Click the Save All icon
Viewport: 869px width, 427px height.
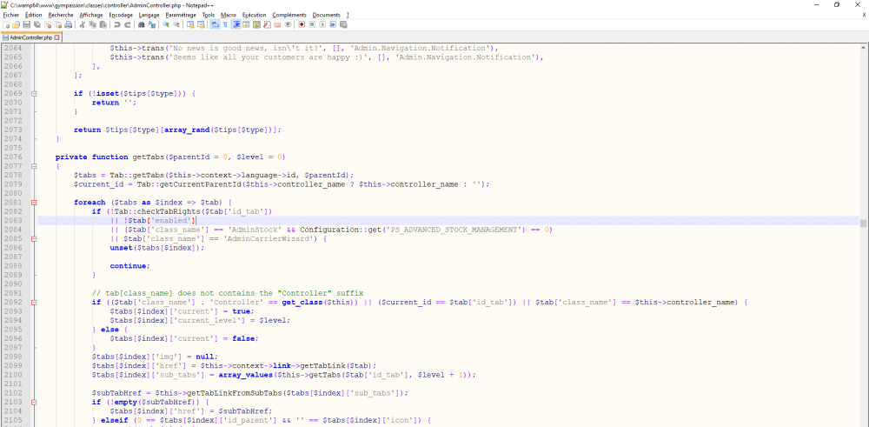point(36,24)
